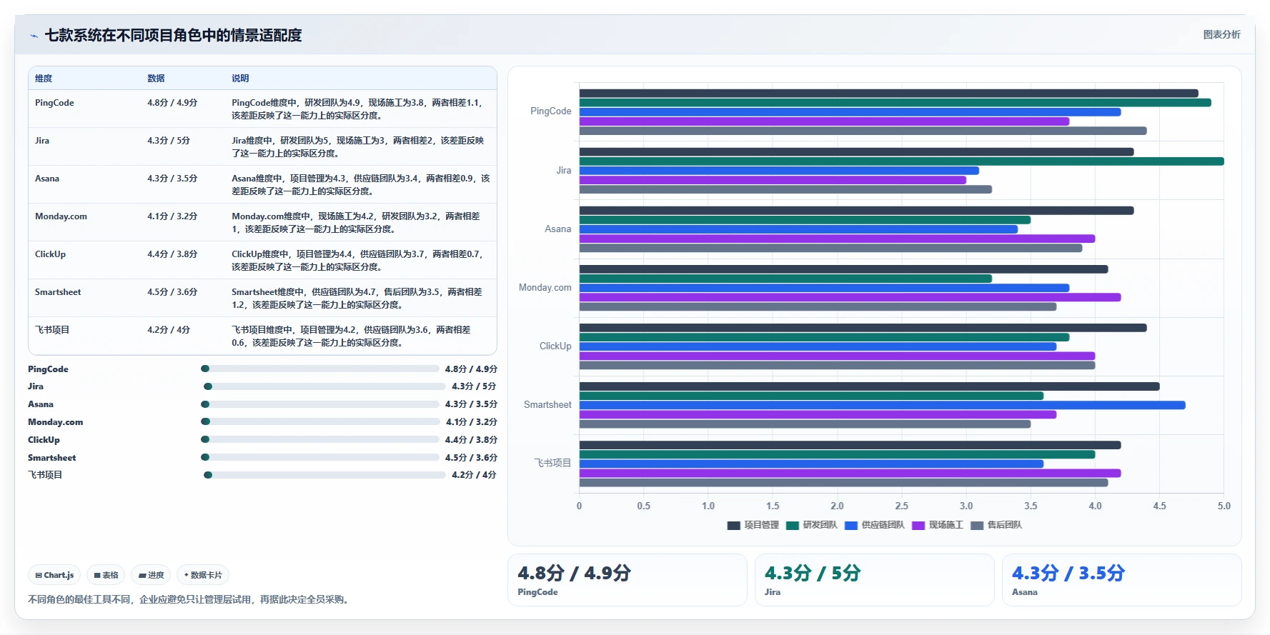Toggle the 供应链团队 legend item
Screen dimensions: 1270x635
tap(875, 525)
